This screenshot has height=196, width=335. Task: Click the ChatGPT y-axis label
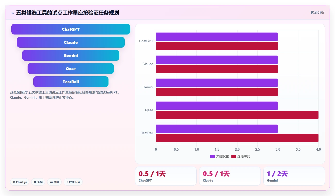146,41
